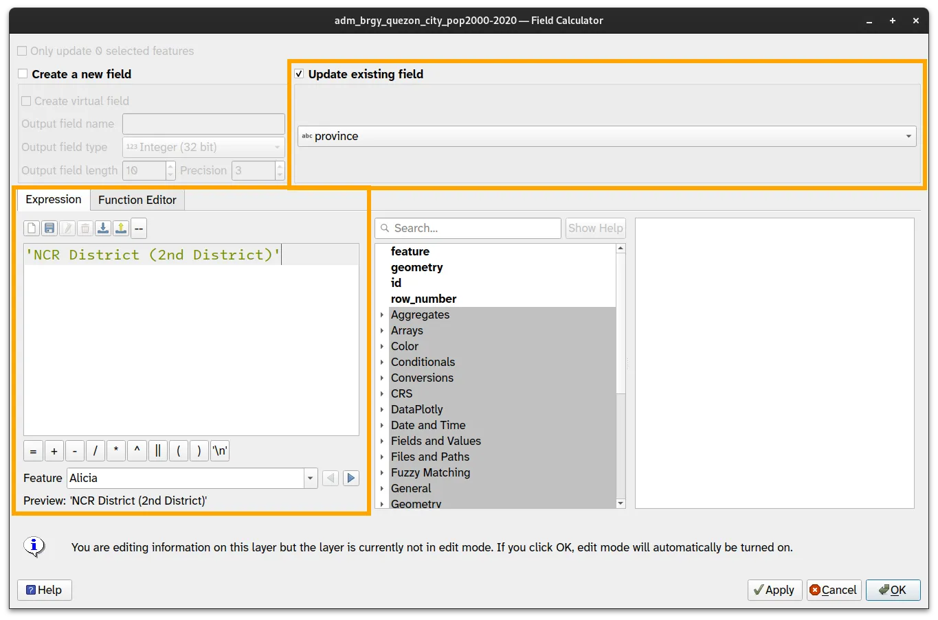This screenshot has height=620, width=938.
Task: Insert the newline character '\n'
Action: coord(219,450)
